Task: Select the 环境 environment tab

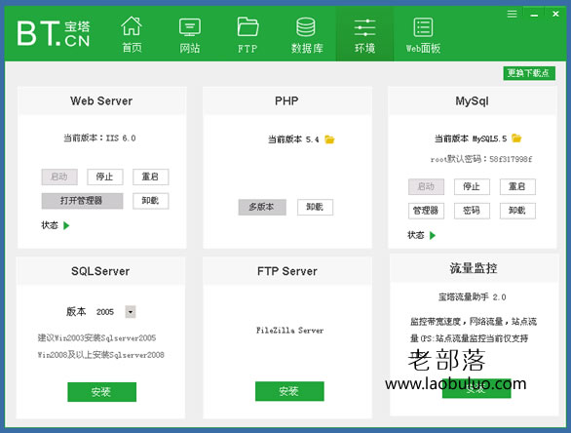Action: pos(364,35)
